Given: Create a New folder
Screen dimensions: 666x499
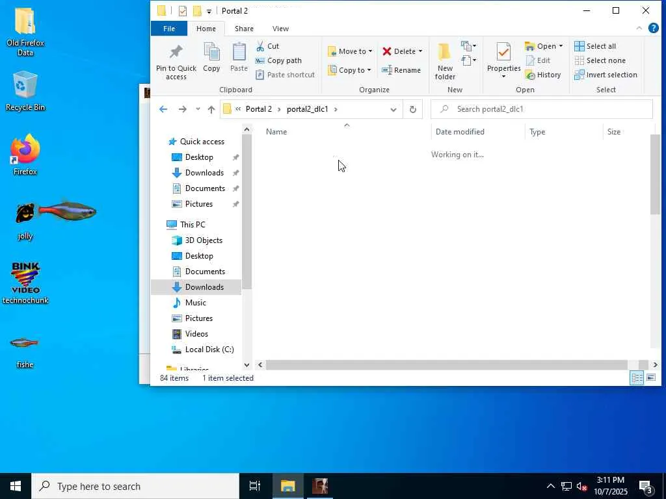Looking at the screenshot, I should click(x=445, y=60).
